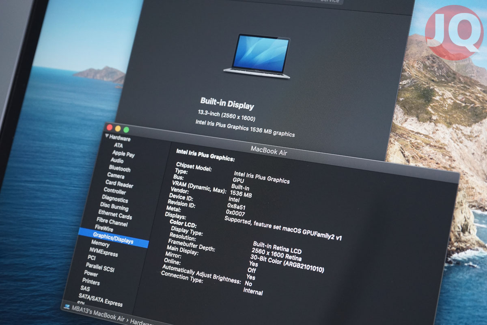Open the Power sidebar entry
This screenshot has width=487, height=325.
(91, 273)
